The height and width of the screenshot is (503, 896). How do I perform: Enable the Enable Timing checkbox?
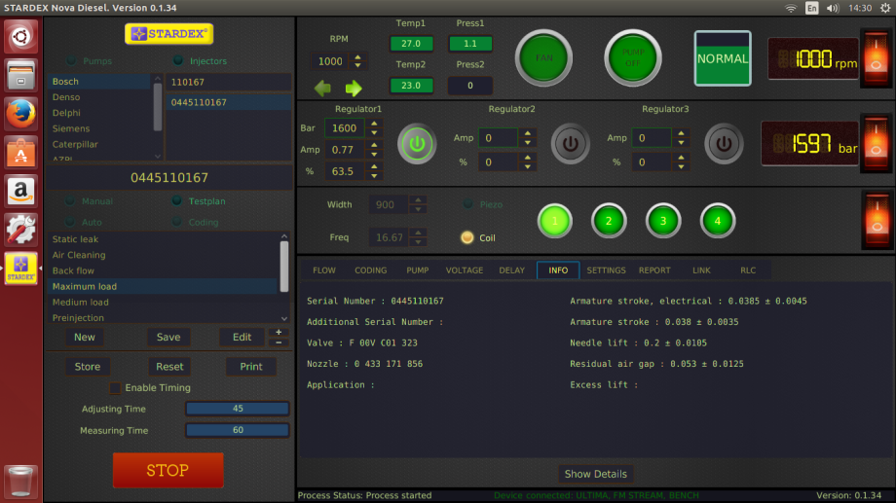(115, 388)
